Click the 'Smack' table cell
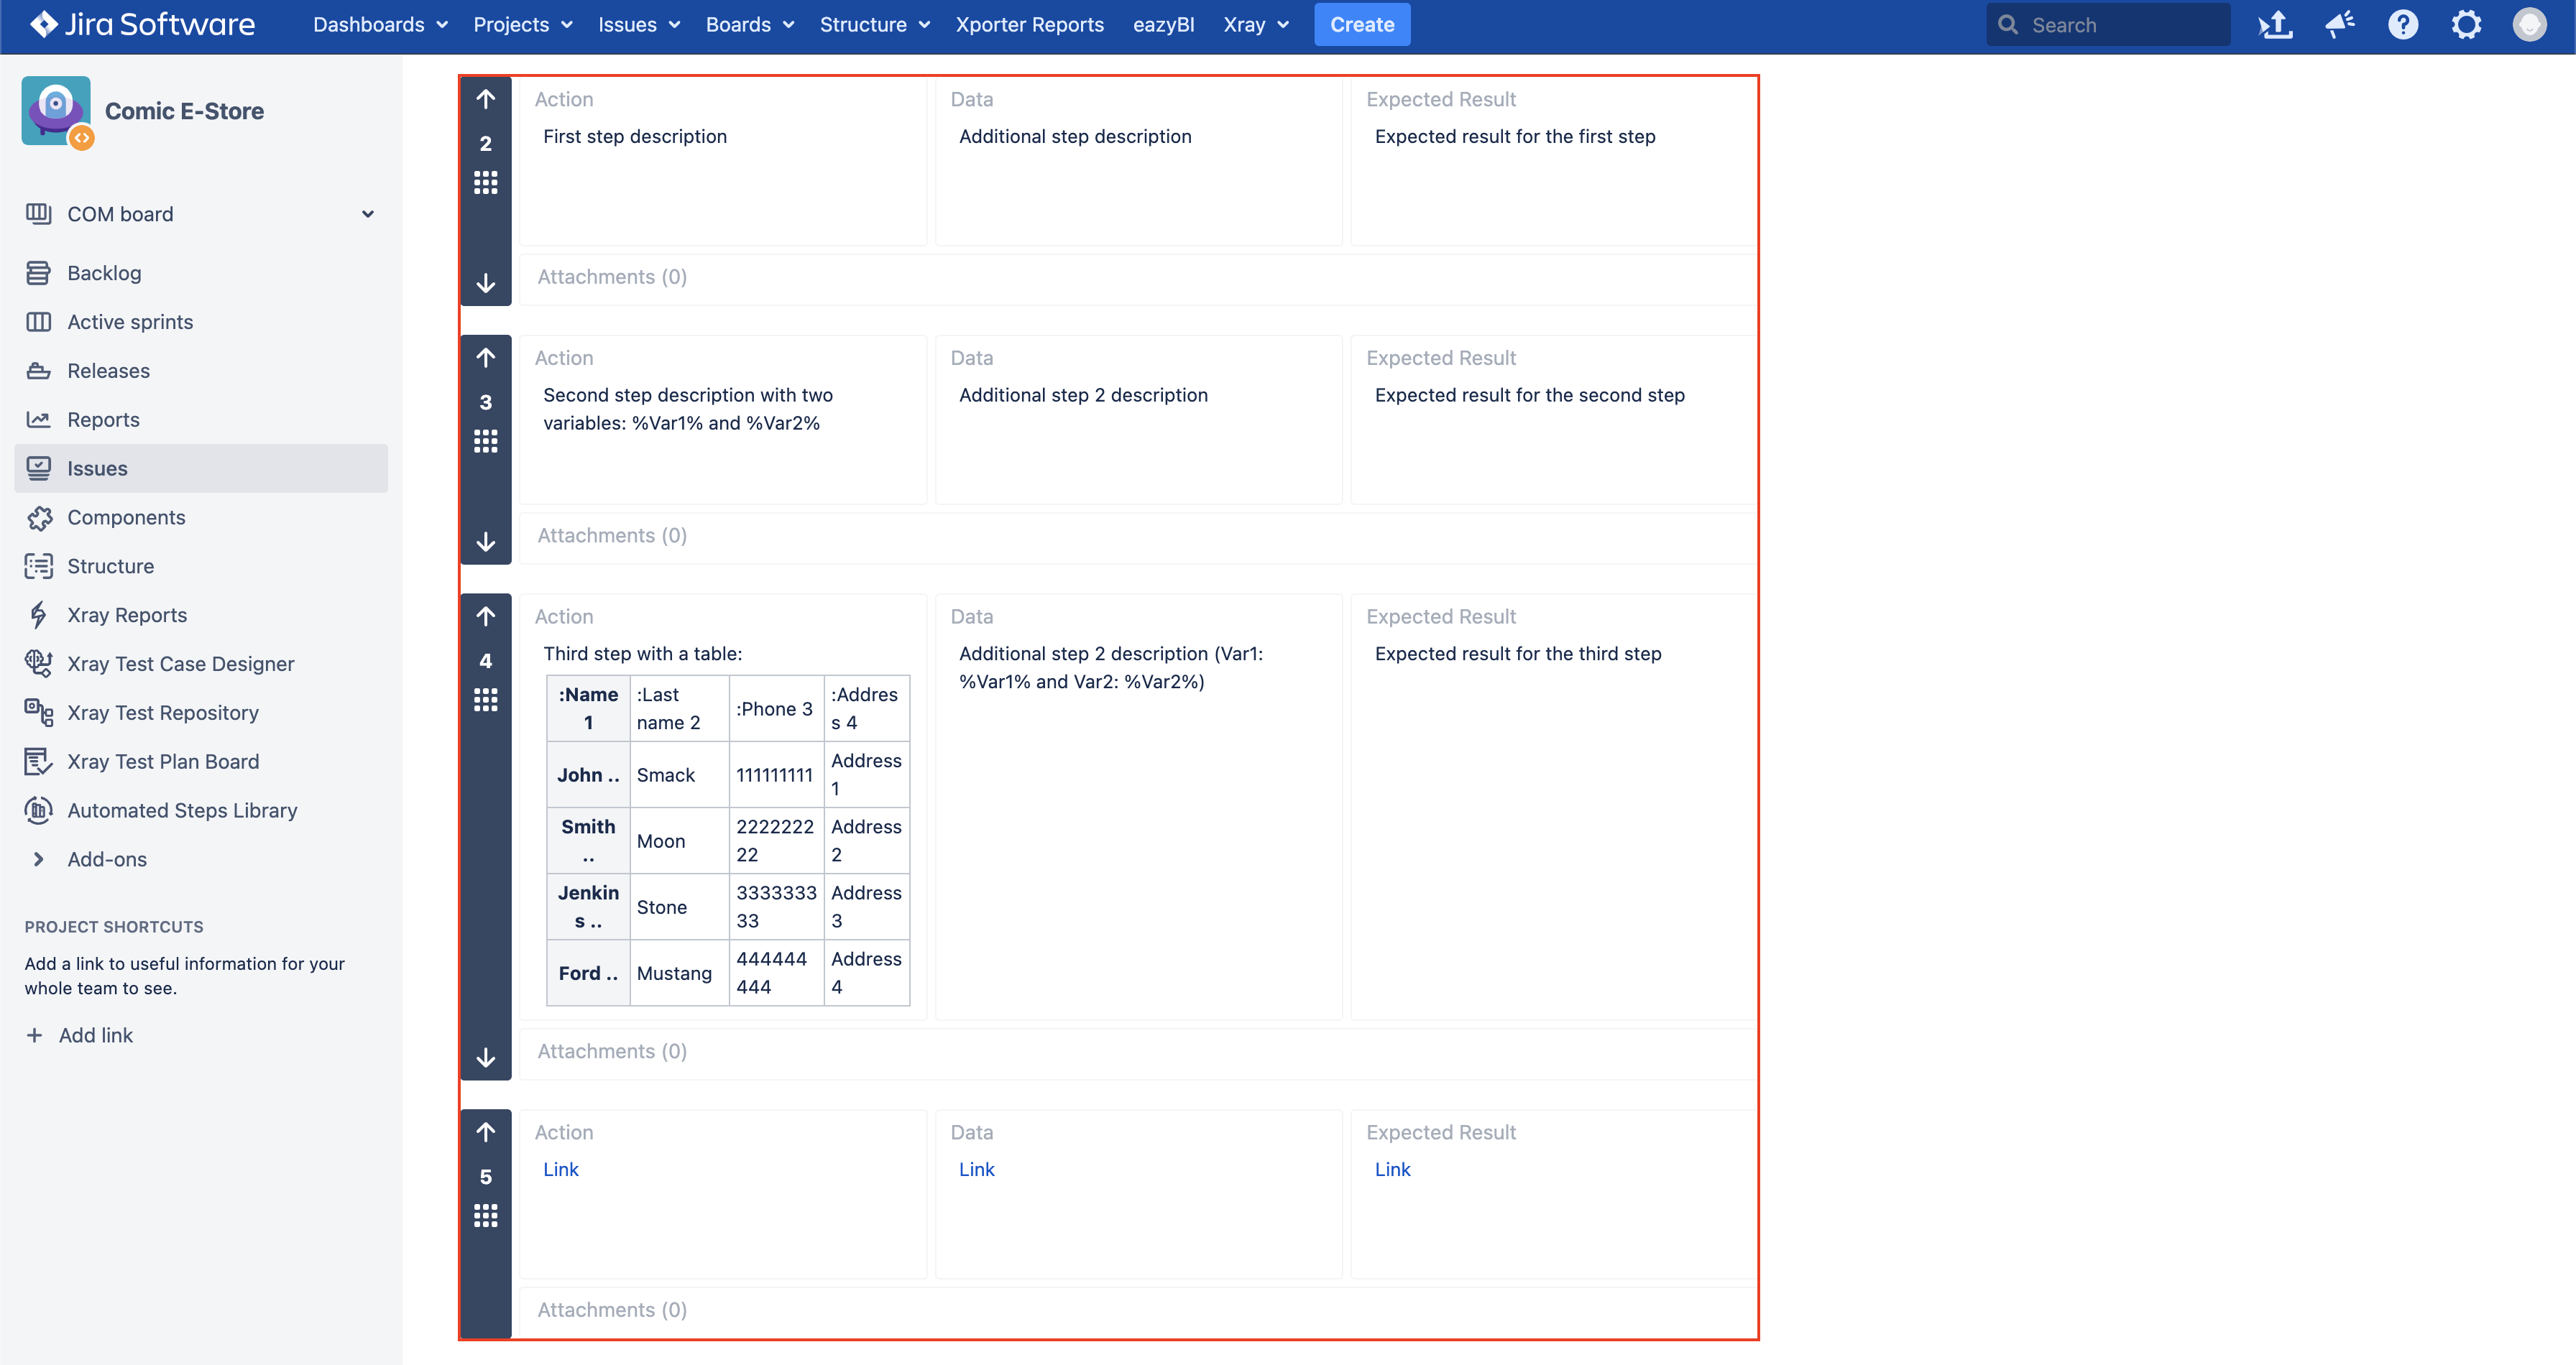Viewport: 2576px width, 1365px height. point(679,774)
